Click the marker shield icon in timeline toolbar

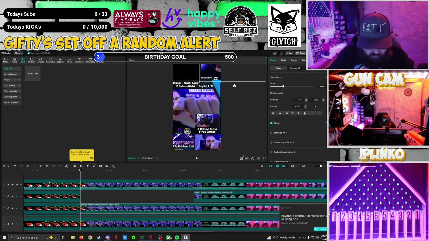(x=53, y=166)
